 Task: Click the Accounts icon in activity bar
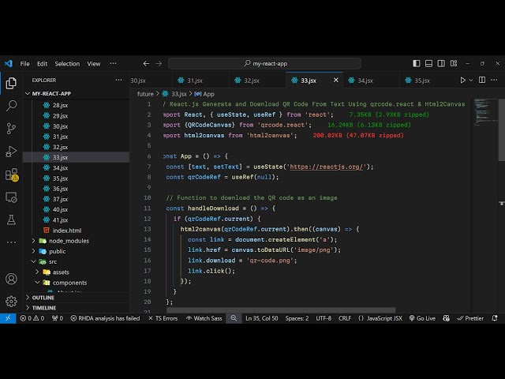pyautogui.click(x=11, y=279)
